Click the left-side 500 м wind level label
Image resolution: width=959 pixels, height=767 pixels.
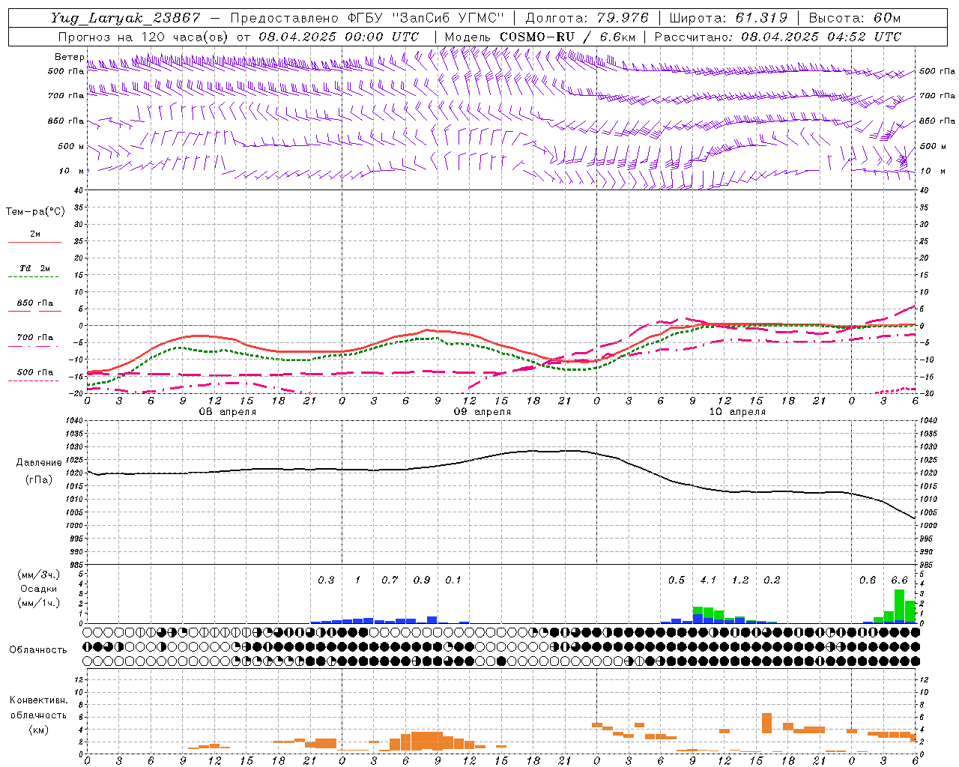point(71,146)
